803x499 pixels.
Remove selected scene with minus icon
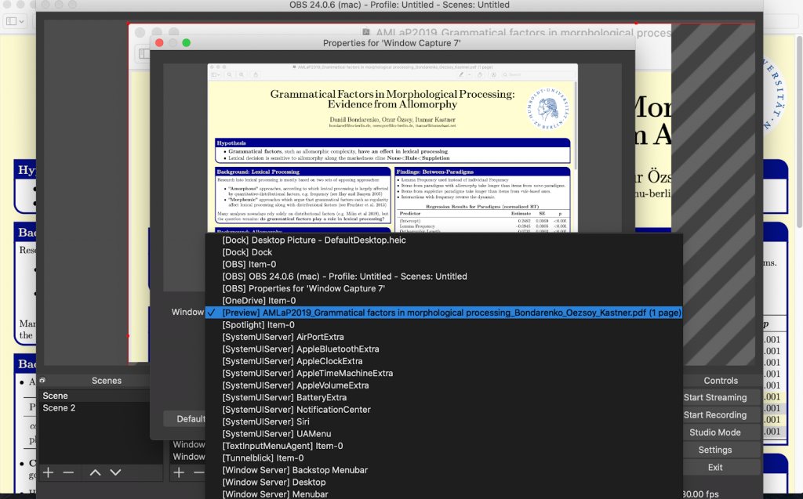pyautogui.click(x=69, y=472)
